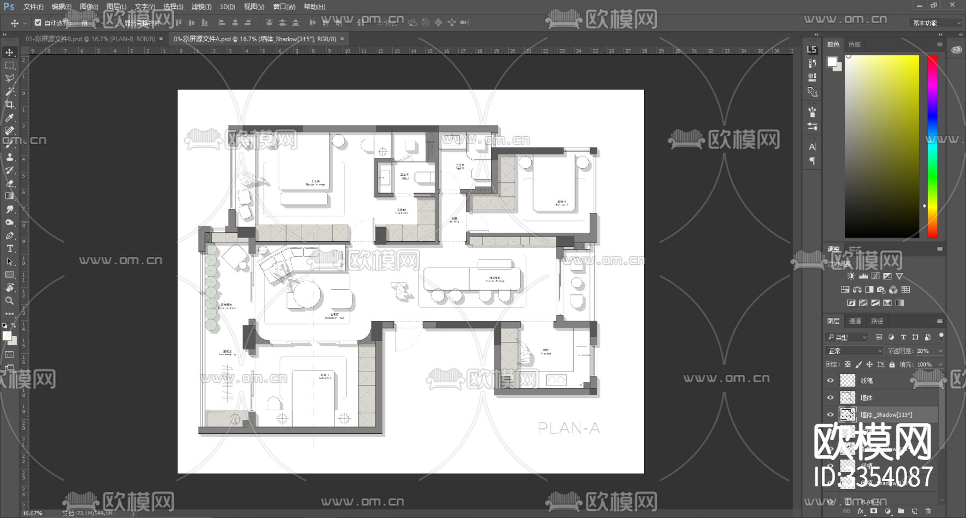
Task: Select the Hand tool
Action: click(10, 287)
